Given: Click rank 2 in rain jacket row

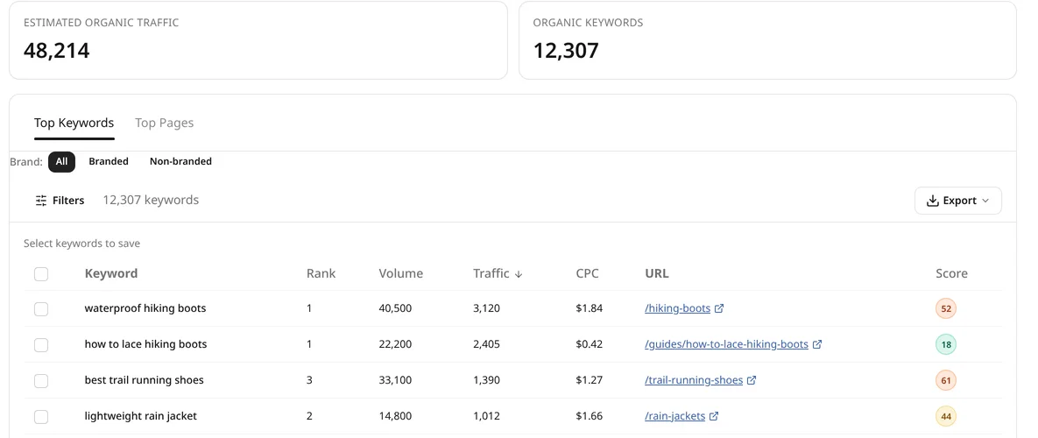Looking at the screenshot, I should (309, 416).
